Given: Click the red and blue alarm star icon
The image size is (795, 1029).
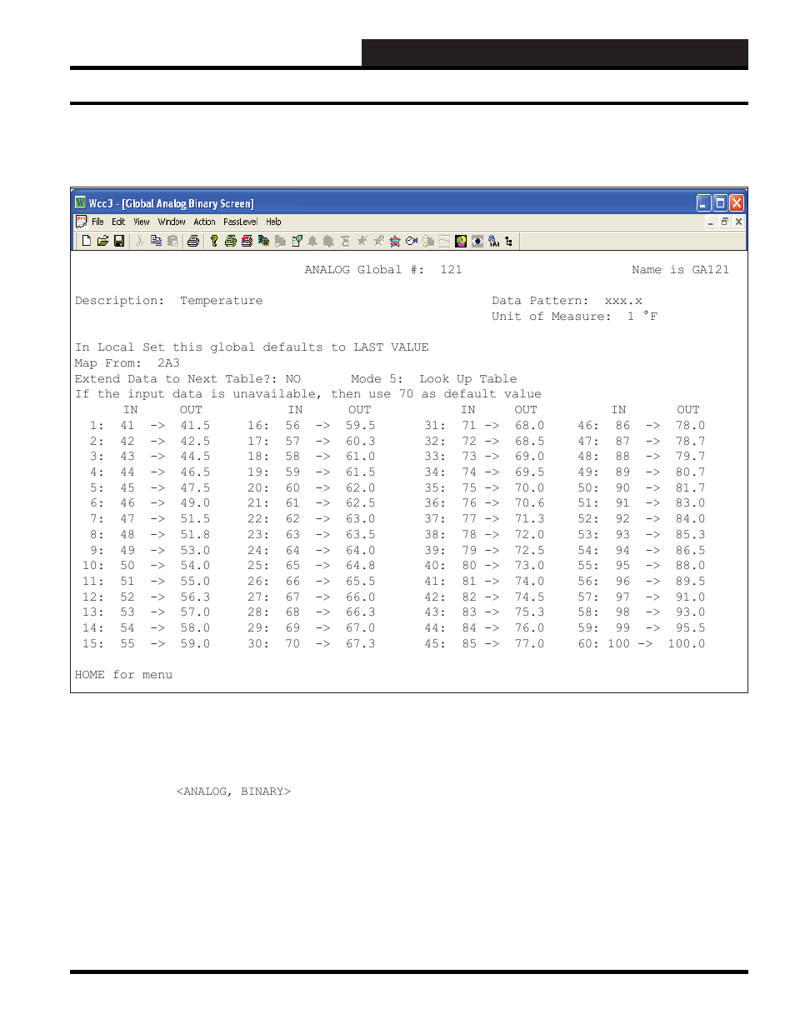Looking at the screenshot, I should click(395, 241).
